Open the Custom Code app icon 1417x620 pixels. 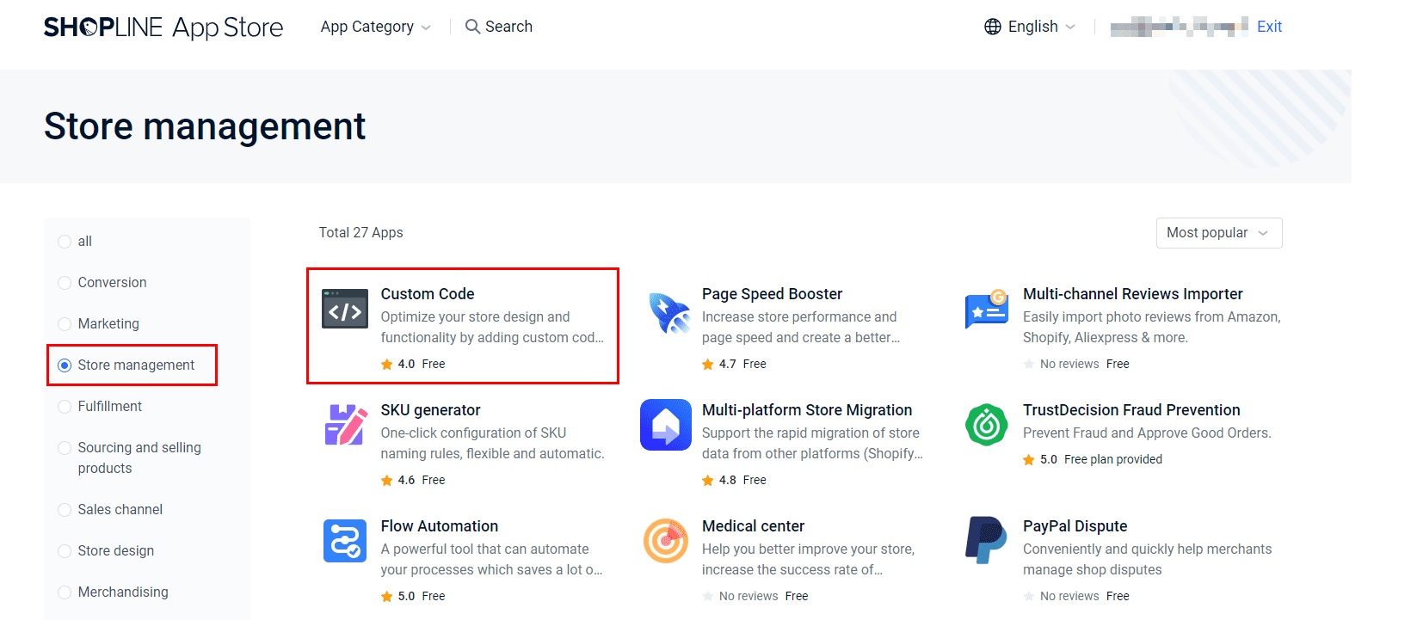(345, 310)
